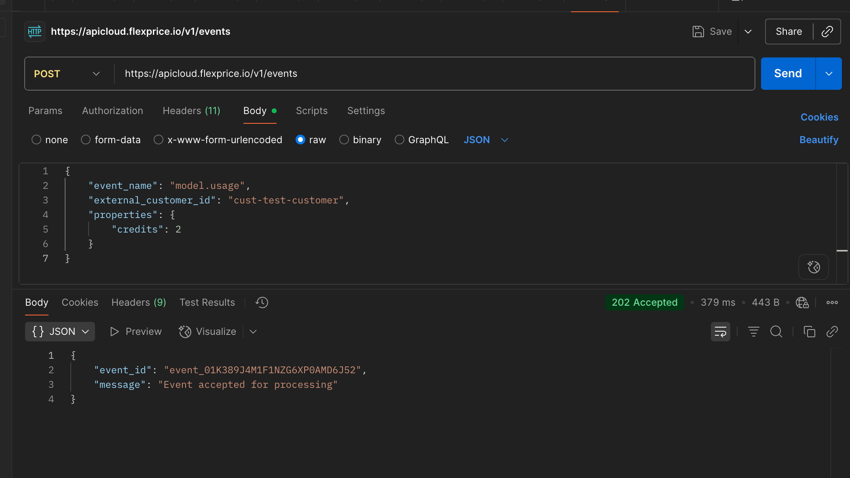Click the Preview play icon
The image size is (850, 478).
114,332
